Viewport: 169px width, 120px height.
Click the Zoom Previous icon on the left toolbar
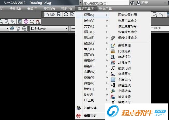(12, 21)
